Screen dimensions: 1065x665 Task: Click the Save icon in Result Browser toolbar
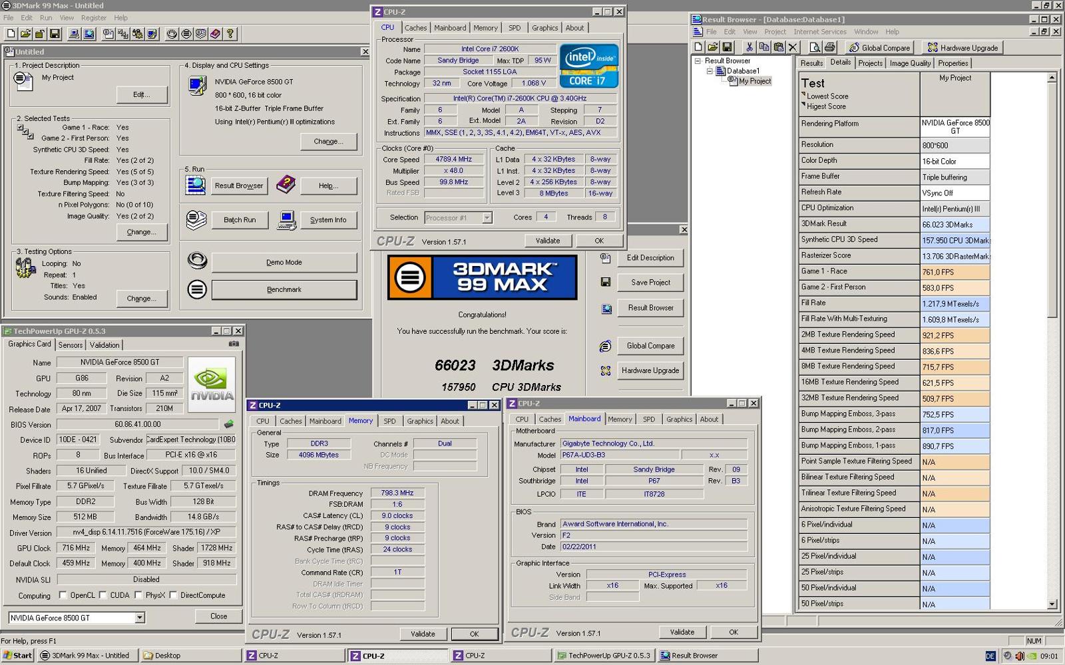(x=727, y=47)
